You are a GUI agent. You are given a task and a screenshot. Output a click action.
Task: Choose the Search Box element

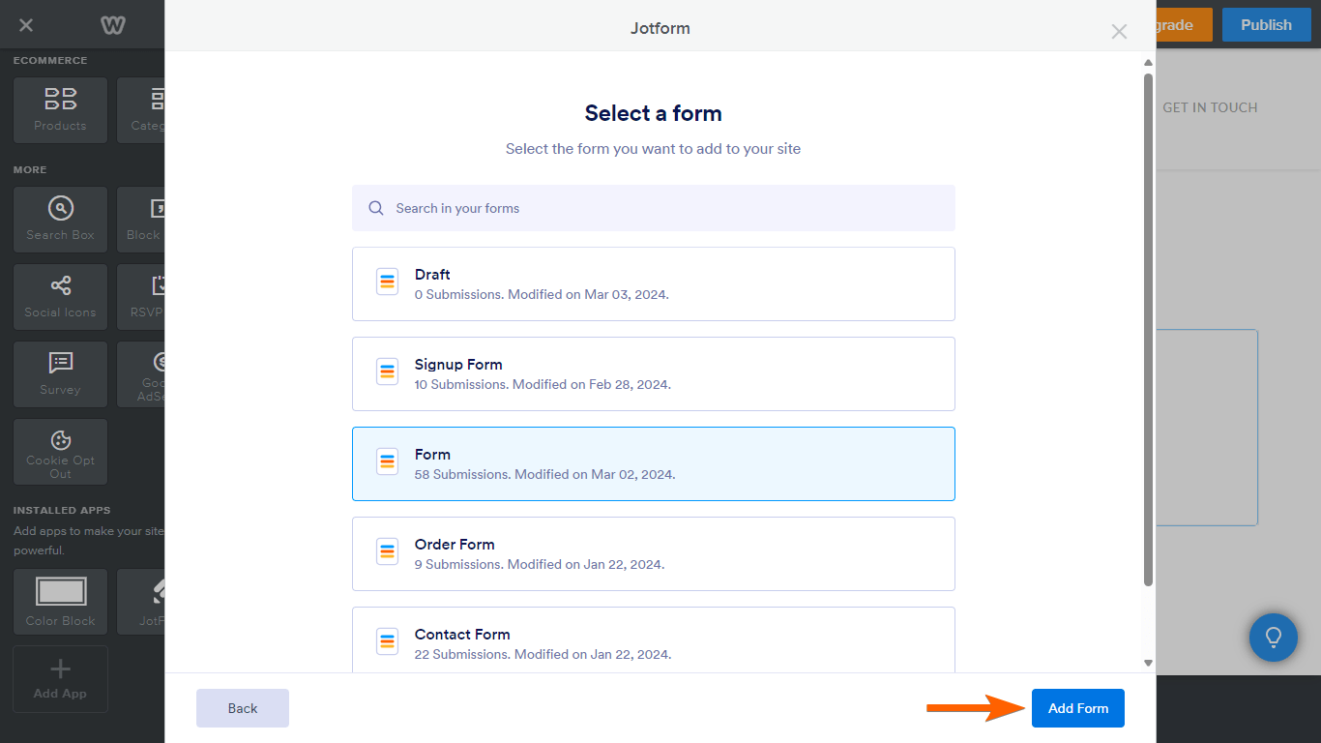point(60,219)
